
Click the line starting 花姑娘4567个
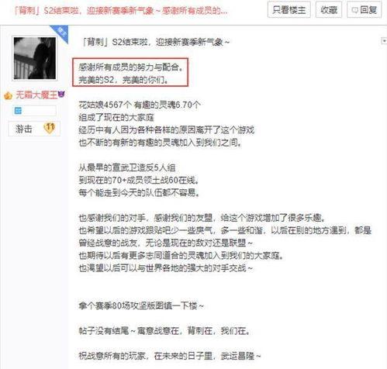[x=140, y=105]
